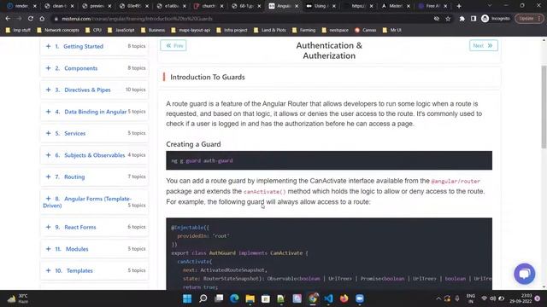547x307 pixels.
Task: Launch Microsoft Edge from the taskbar
Action: pyautogui.click(x=234, y=298)
